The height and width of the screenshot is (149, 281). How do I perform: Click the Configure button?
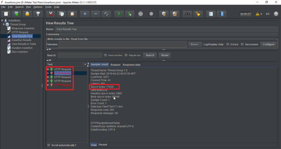268,44
